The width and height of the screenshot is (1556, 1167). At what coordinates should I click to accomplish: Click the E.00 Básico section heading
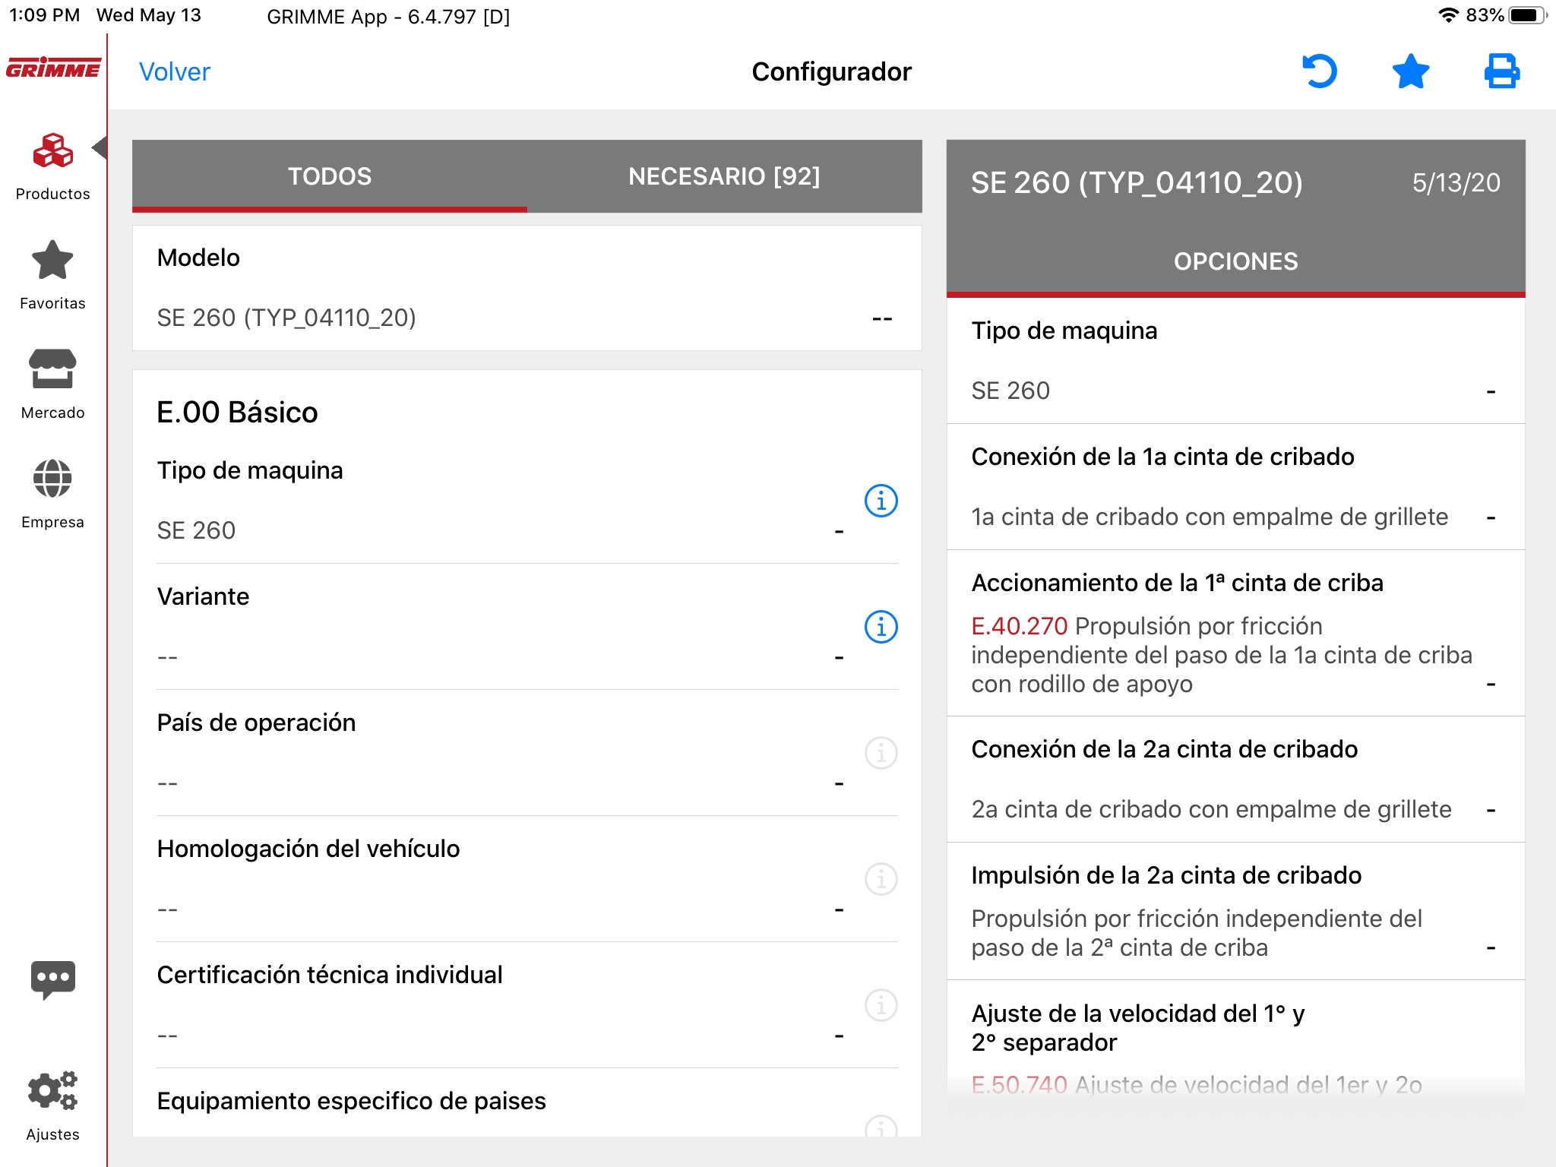click(237, 413)
